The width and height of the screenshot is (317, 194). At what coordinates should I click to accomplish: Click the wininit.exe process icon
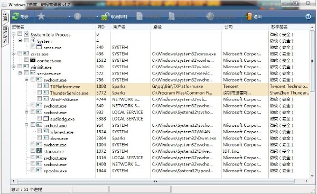click(x=26, y=67)
